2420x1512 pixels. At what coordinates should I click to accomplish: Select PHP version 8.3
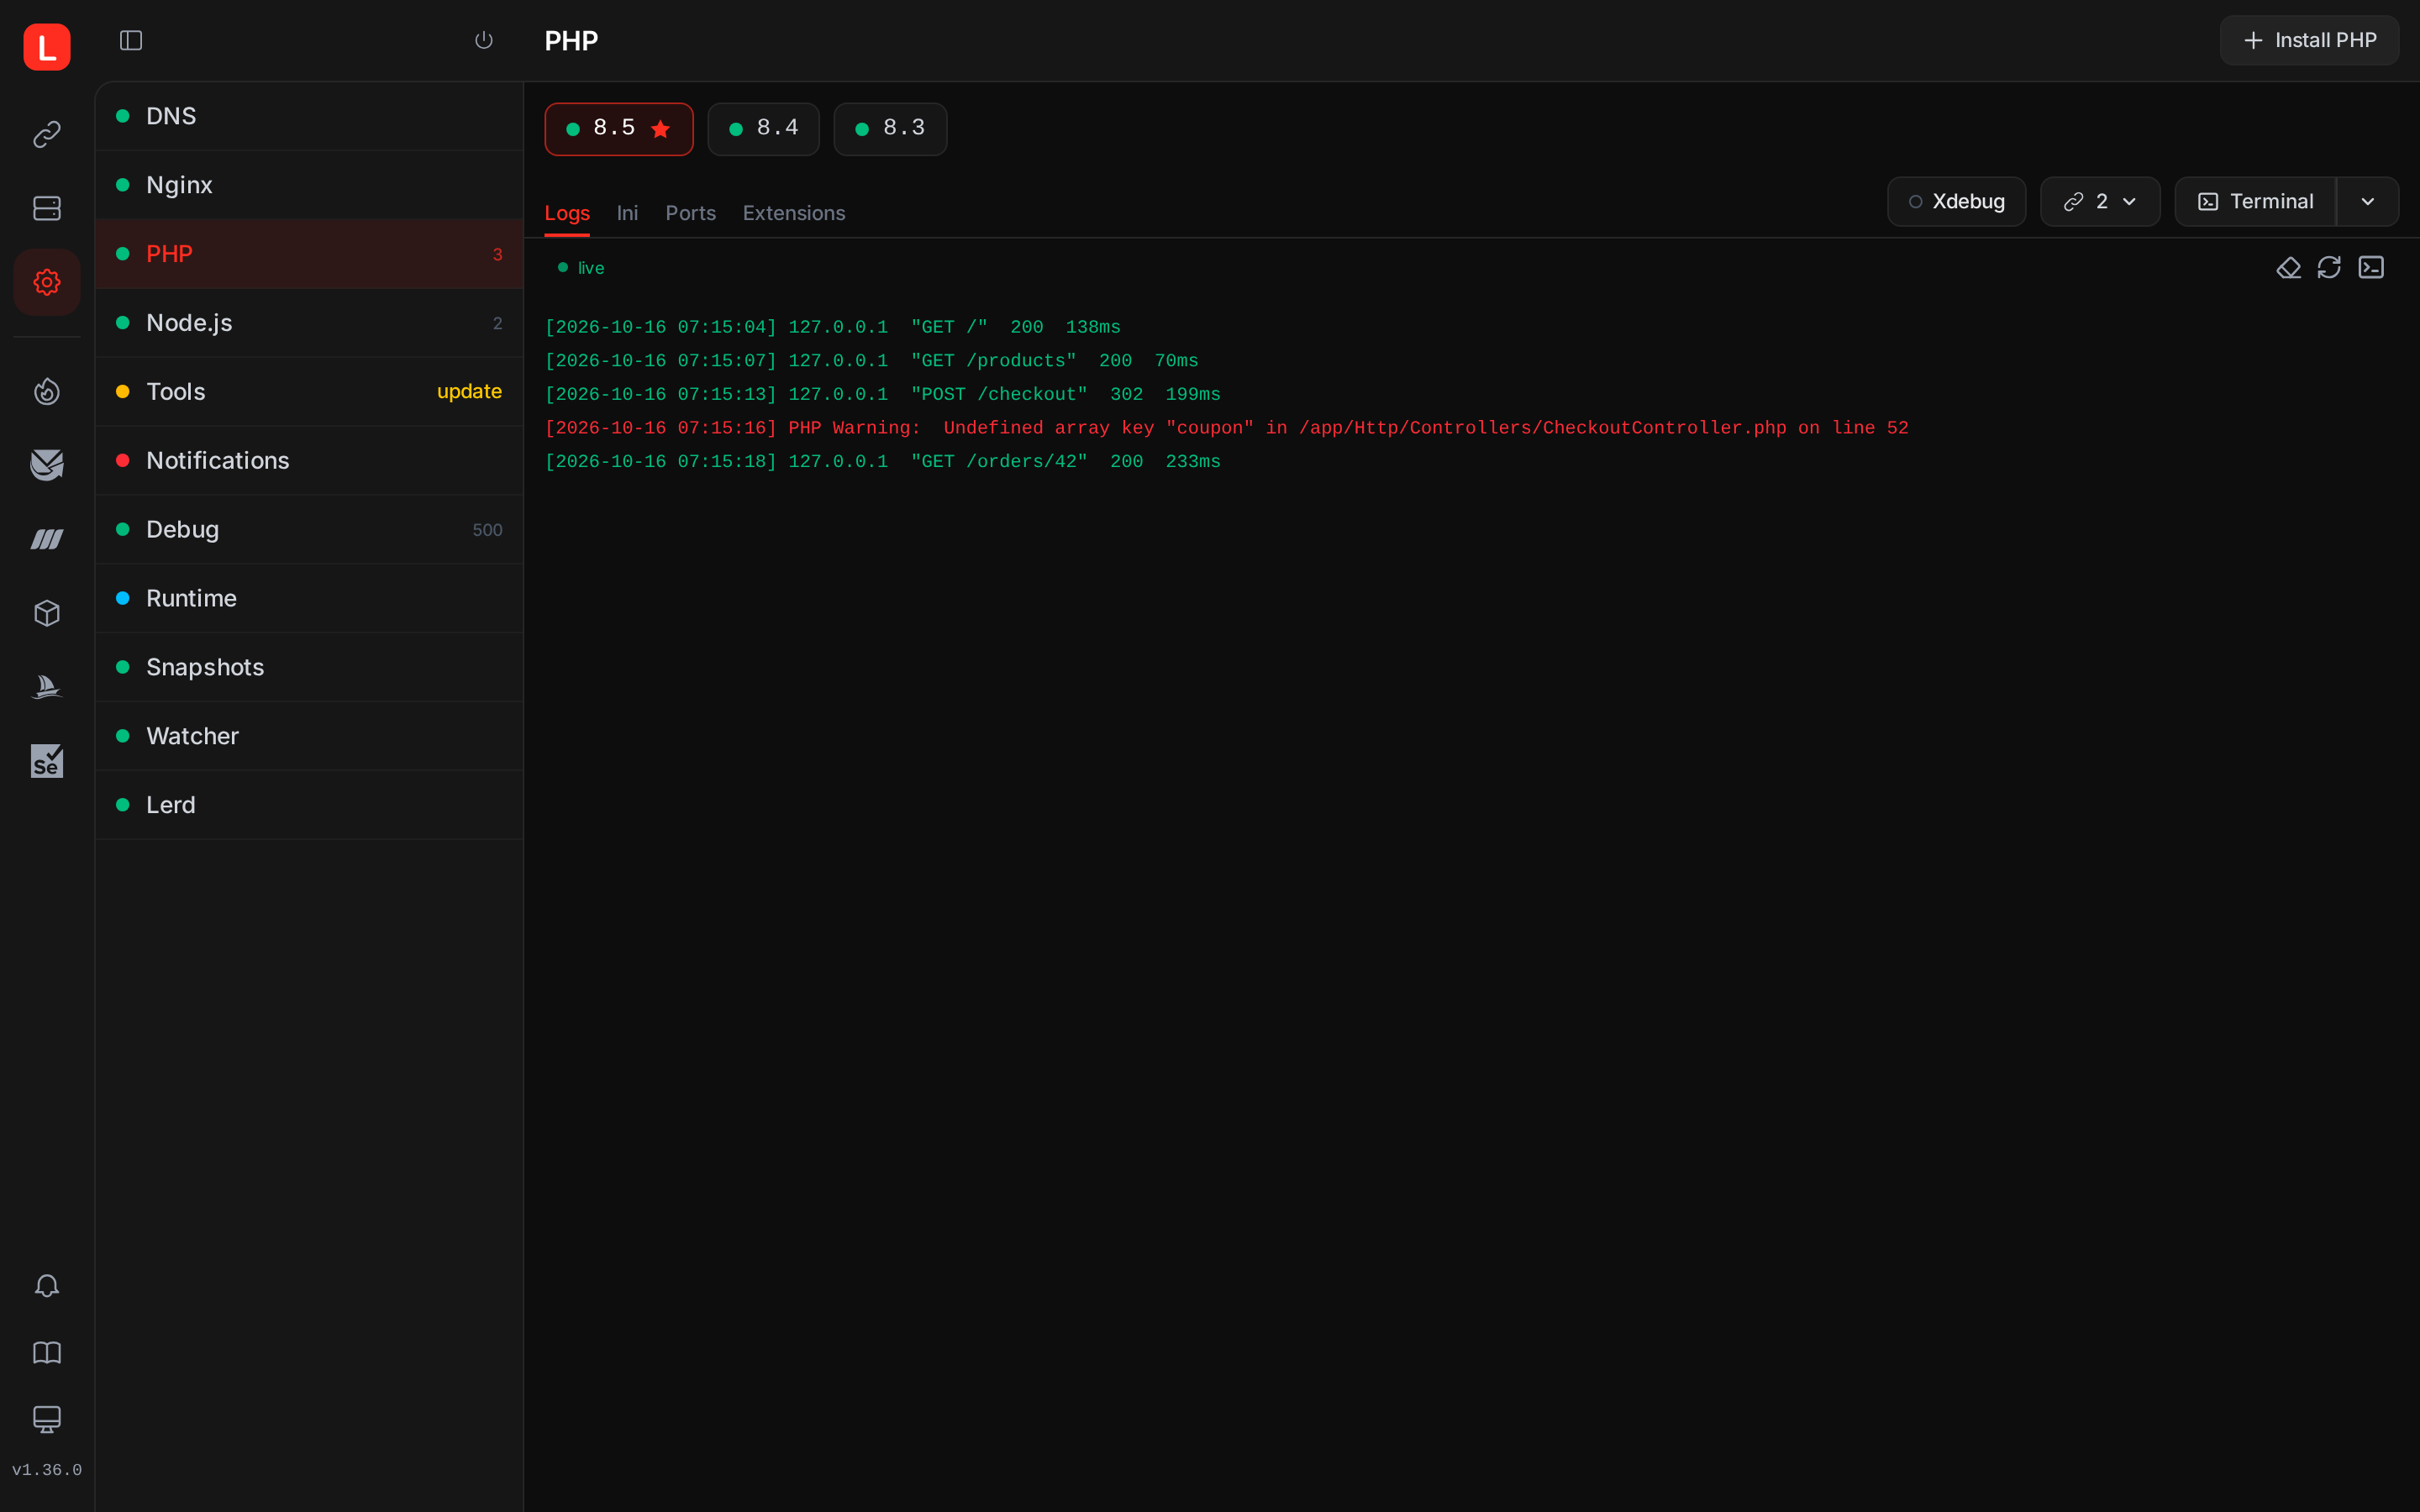890,129
